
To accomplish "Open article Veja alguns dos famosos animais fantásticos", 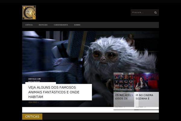I will click(54, 92).
